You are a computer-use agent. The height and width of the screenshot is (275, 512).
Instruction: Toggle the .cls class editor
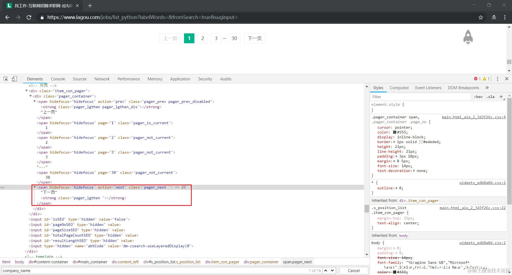click(x=490, y=97)
